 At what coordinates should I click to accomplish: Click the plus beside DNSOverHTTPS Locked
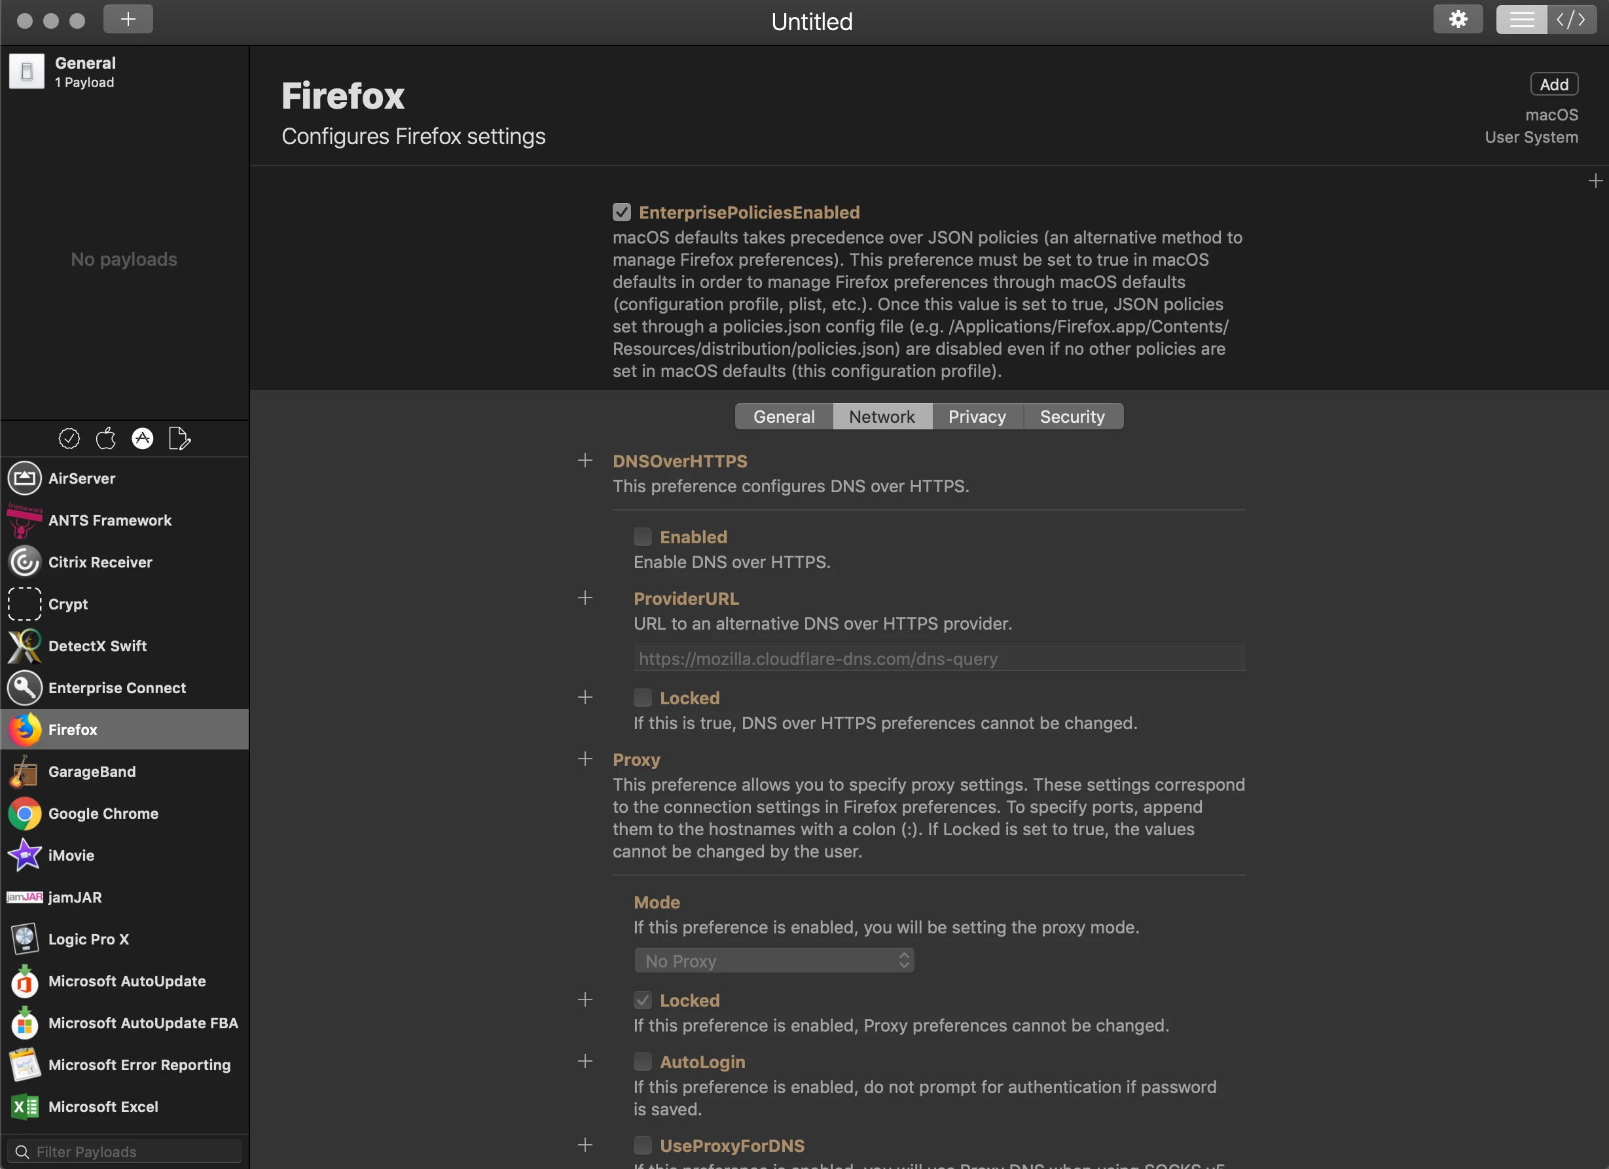[x=585, y=698]
